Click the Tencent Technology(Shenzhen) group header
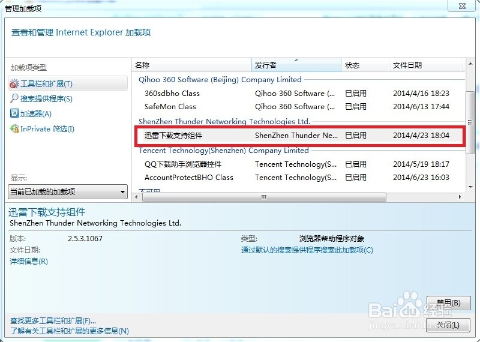Image resolution: width=480 pixels, height=342 pixels. click(223, 151)
